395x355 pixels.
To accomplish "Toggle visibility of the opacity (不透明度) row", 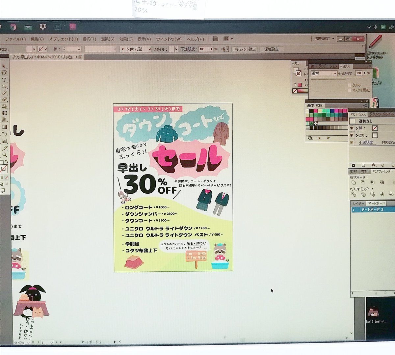I will click(x=351, y=142).
